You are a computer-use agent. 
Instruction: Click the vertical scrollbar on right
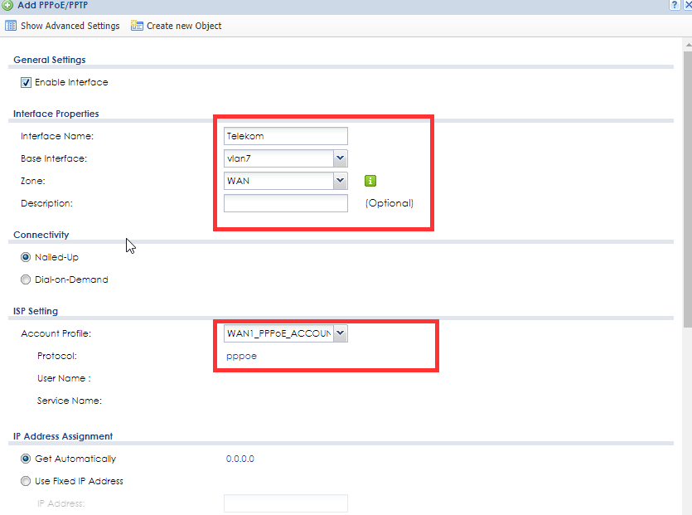click(x=687, y=207)
